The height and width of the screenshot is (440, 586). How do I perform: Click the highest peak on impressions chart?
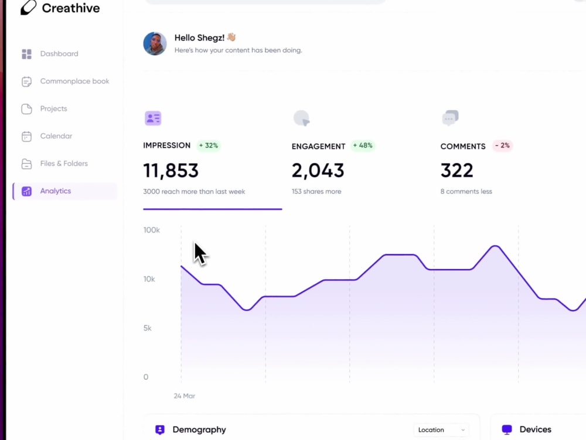tap(495, 246)
